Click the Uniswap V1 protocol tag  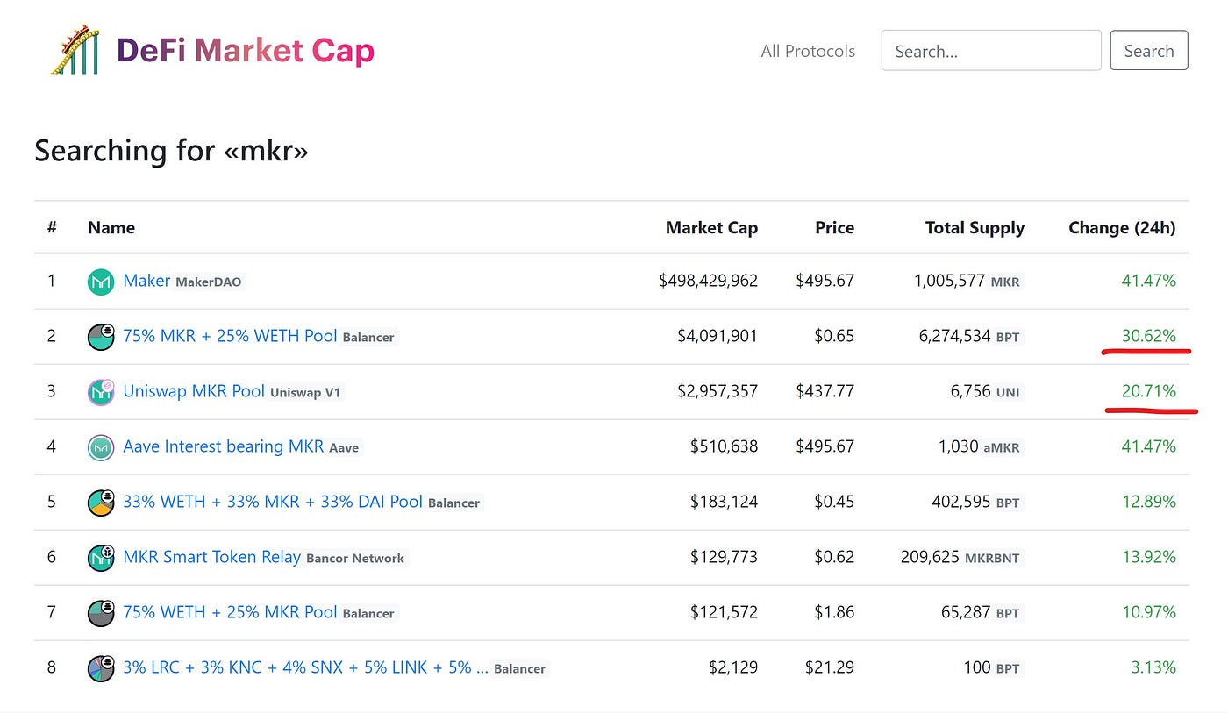[305, 393]
